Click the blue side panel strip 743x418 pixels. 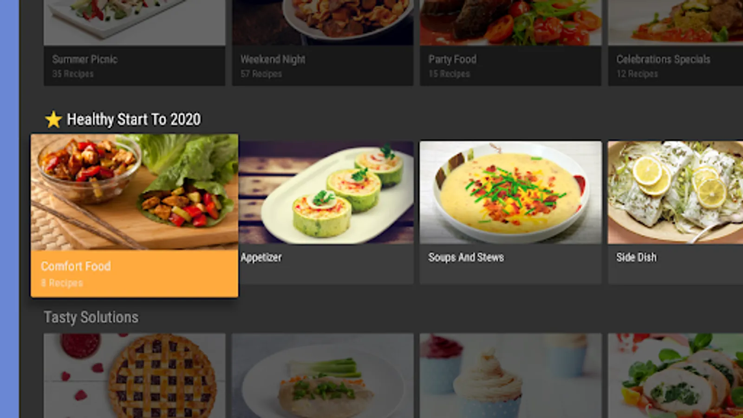[9, 209]
